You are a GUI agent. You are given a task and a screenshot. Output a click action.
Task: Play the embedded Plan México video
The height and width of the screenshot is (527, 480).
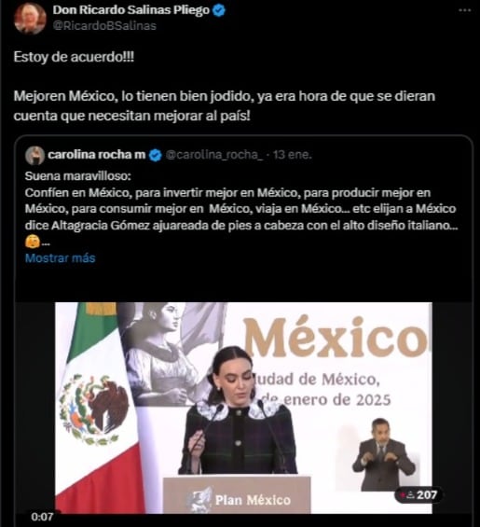point(243,408)
